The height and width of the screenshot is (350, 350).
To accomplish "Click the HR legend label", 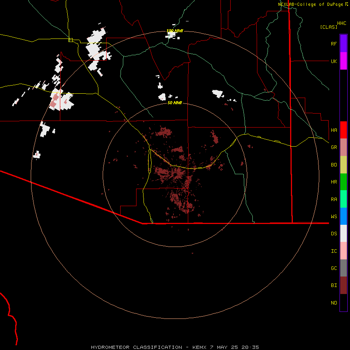I will tap(334, 182).
